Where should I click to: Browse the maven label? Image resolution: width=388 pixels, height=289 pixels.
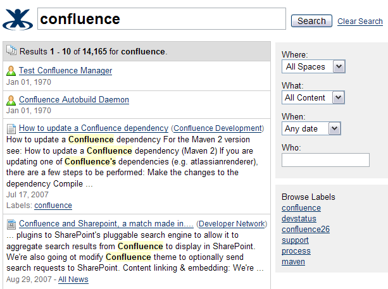tap(293, 262)
